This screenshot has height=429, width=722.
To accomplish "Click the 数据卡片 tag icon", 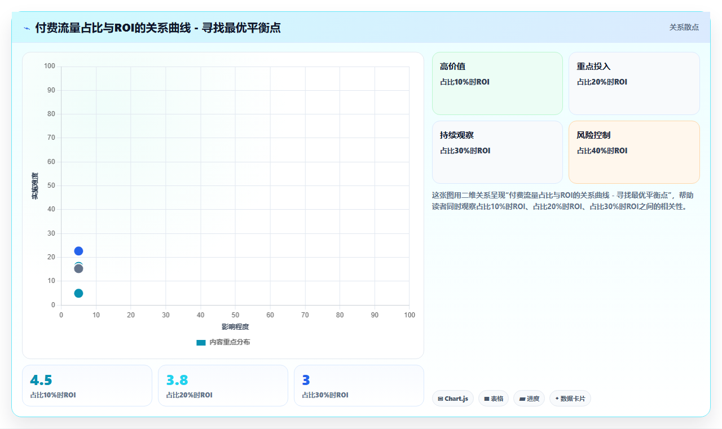I will coord(557,399).
